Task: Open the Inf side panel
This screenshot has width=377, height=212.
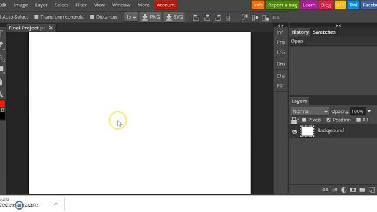Action: pyautogui.click(x=280, y=32)
